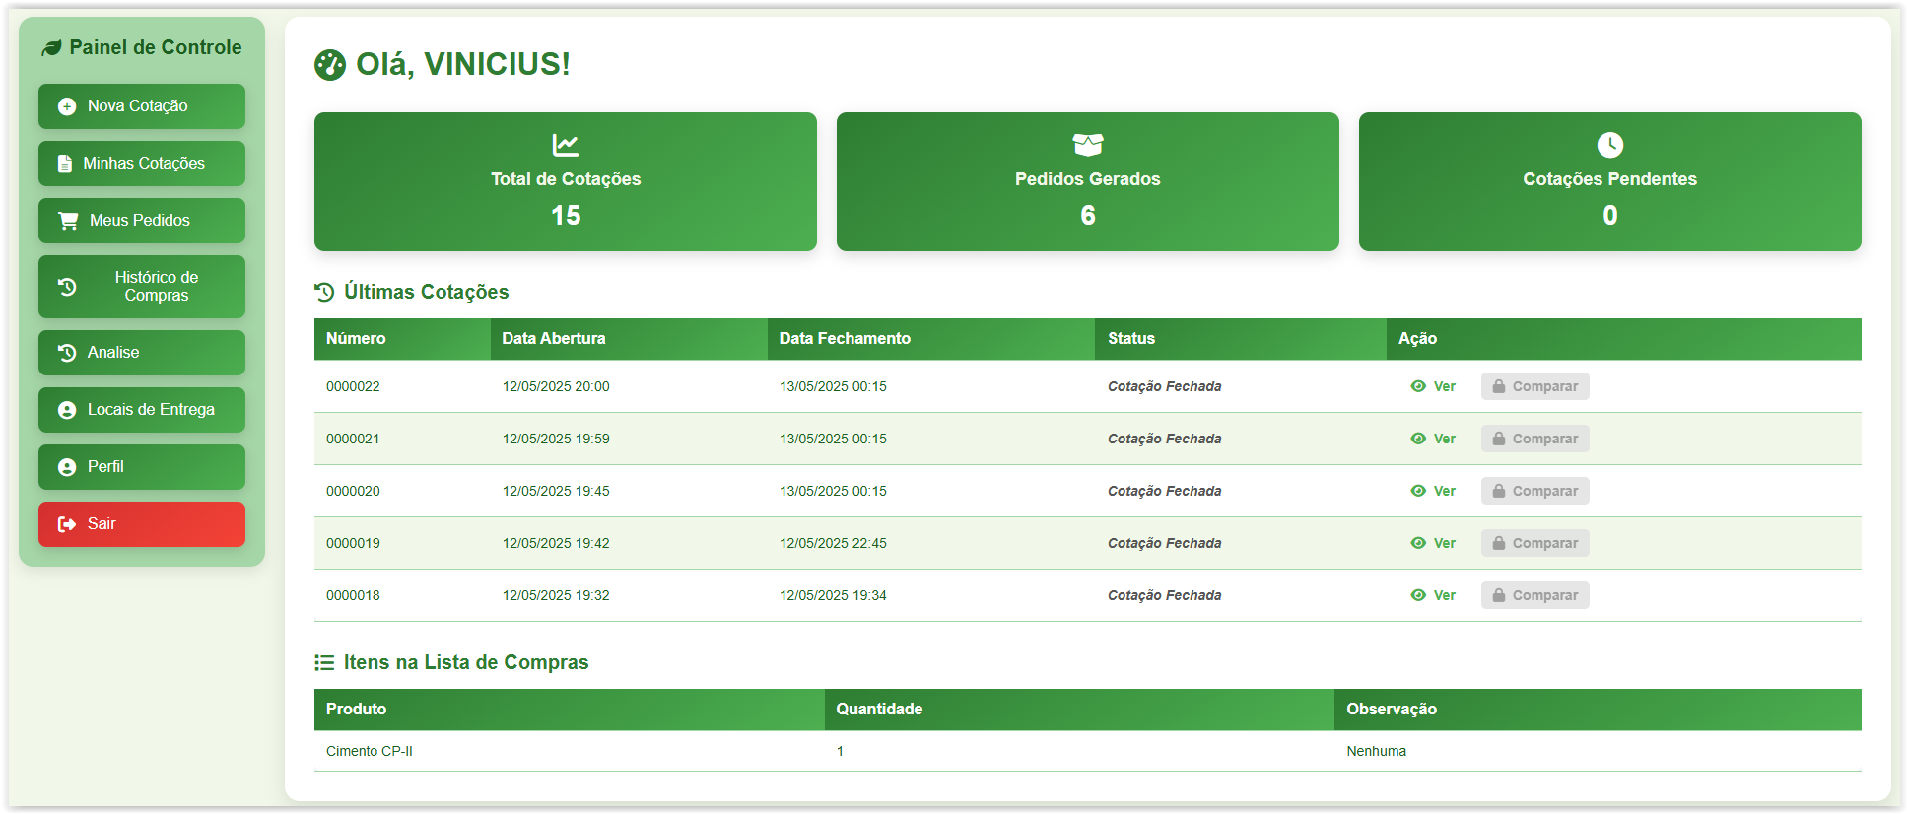1908x814 pixels.
Task: Click closing date 12/05/2025 22:45
Action: pos(833,543)
